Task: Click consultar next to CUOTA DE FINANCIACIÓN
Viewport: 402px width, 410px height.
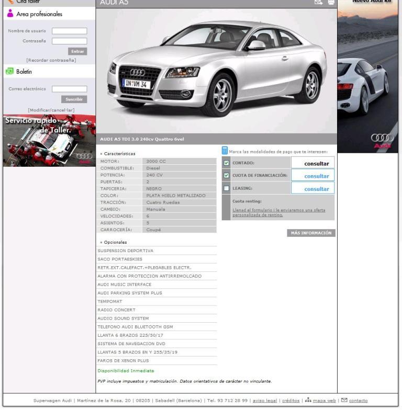Action: point(316,176)
